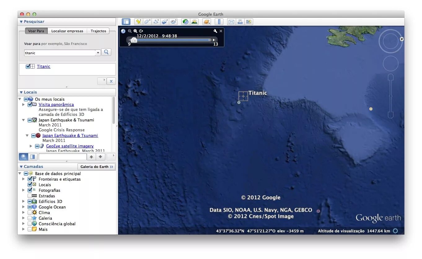Click the Locais transparency toggle button
Image resolution: width=422 pixels, height=259 pixels.
[x=33, y=157]
